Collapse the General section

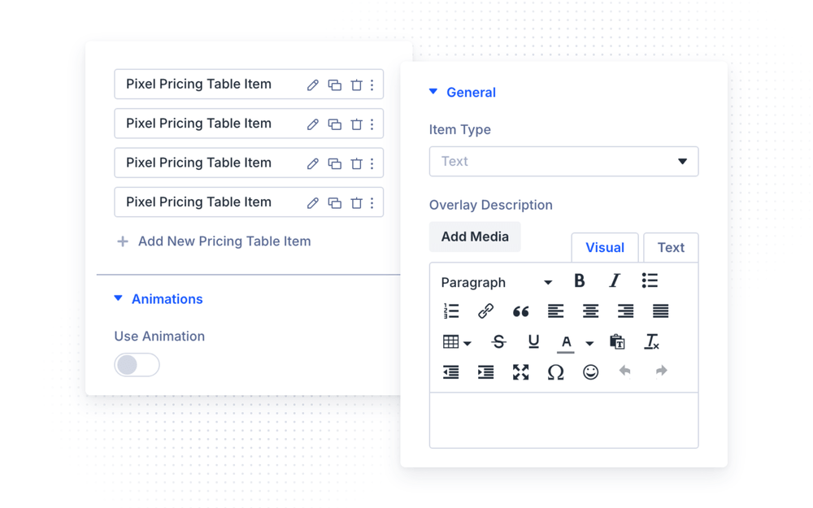(x=463, y=93)
